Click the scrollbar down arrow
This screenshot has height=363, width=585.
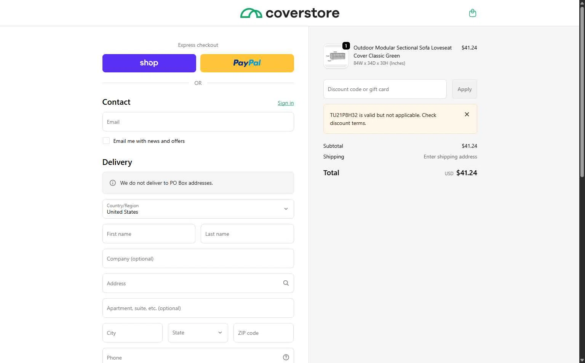[582, 360]
